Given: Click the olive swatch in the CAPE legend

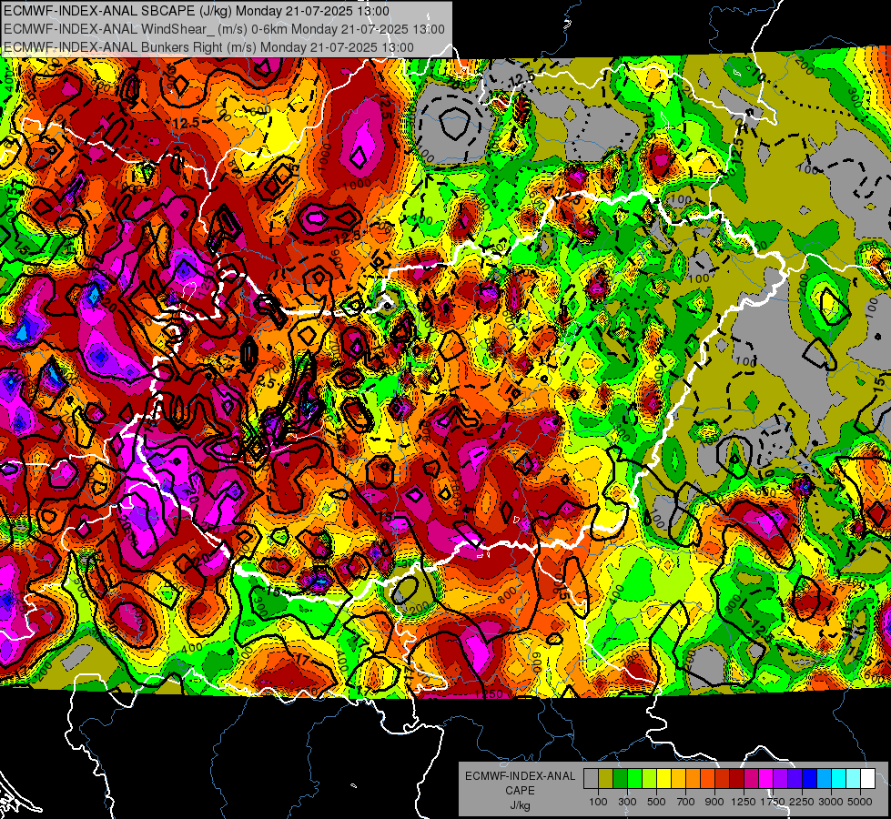Looking at the screenshot, I should (606, 779).
